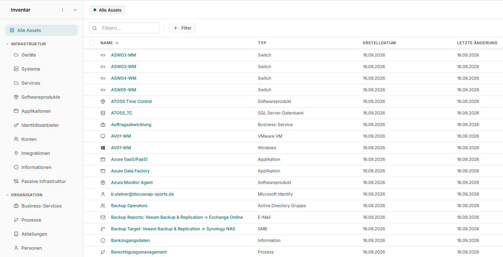The width and height of the screenshot is (503, 257).
Task: Open the Inventar three-dot options menu
Action: coord(63,10)
